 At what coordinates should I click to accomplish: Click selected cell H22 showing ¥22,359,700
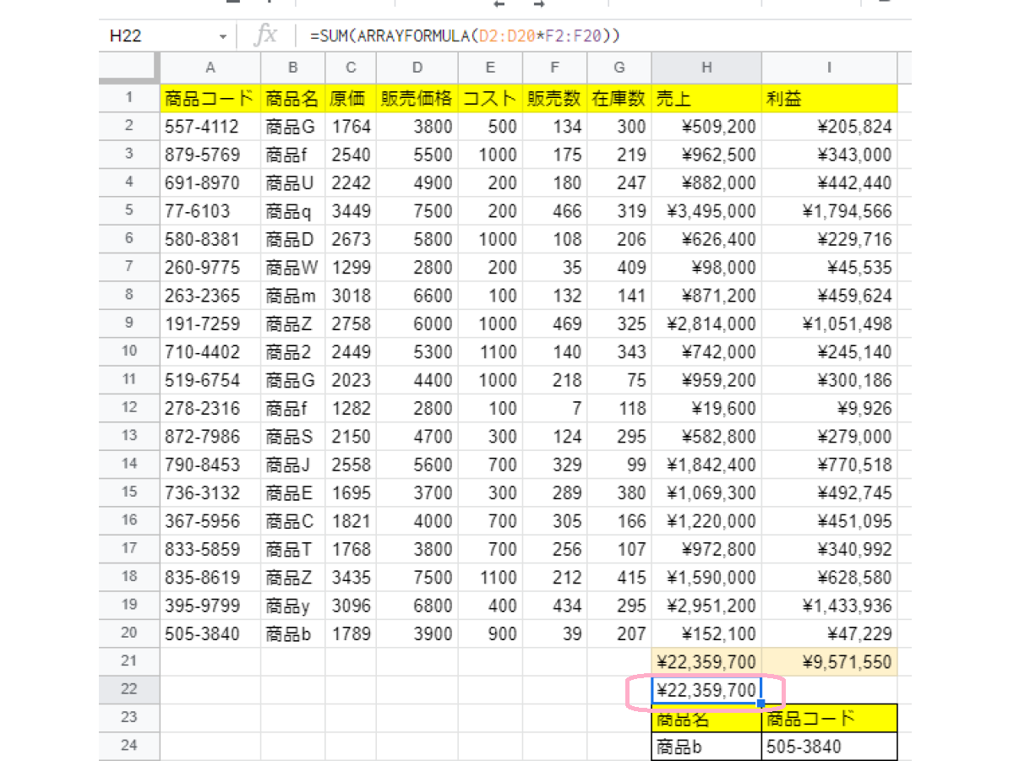pyautogui.click(x=706, y=690)
